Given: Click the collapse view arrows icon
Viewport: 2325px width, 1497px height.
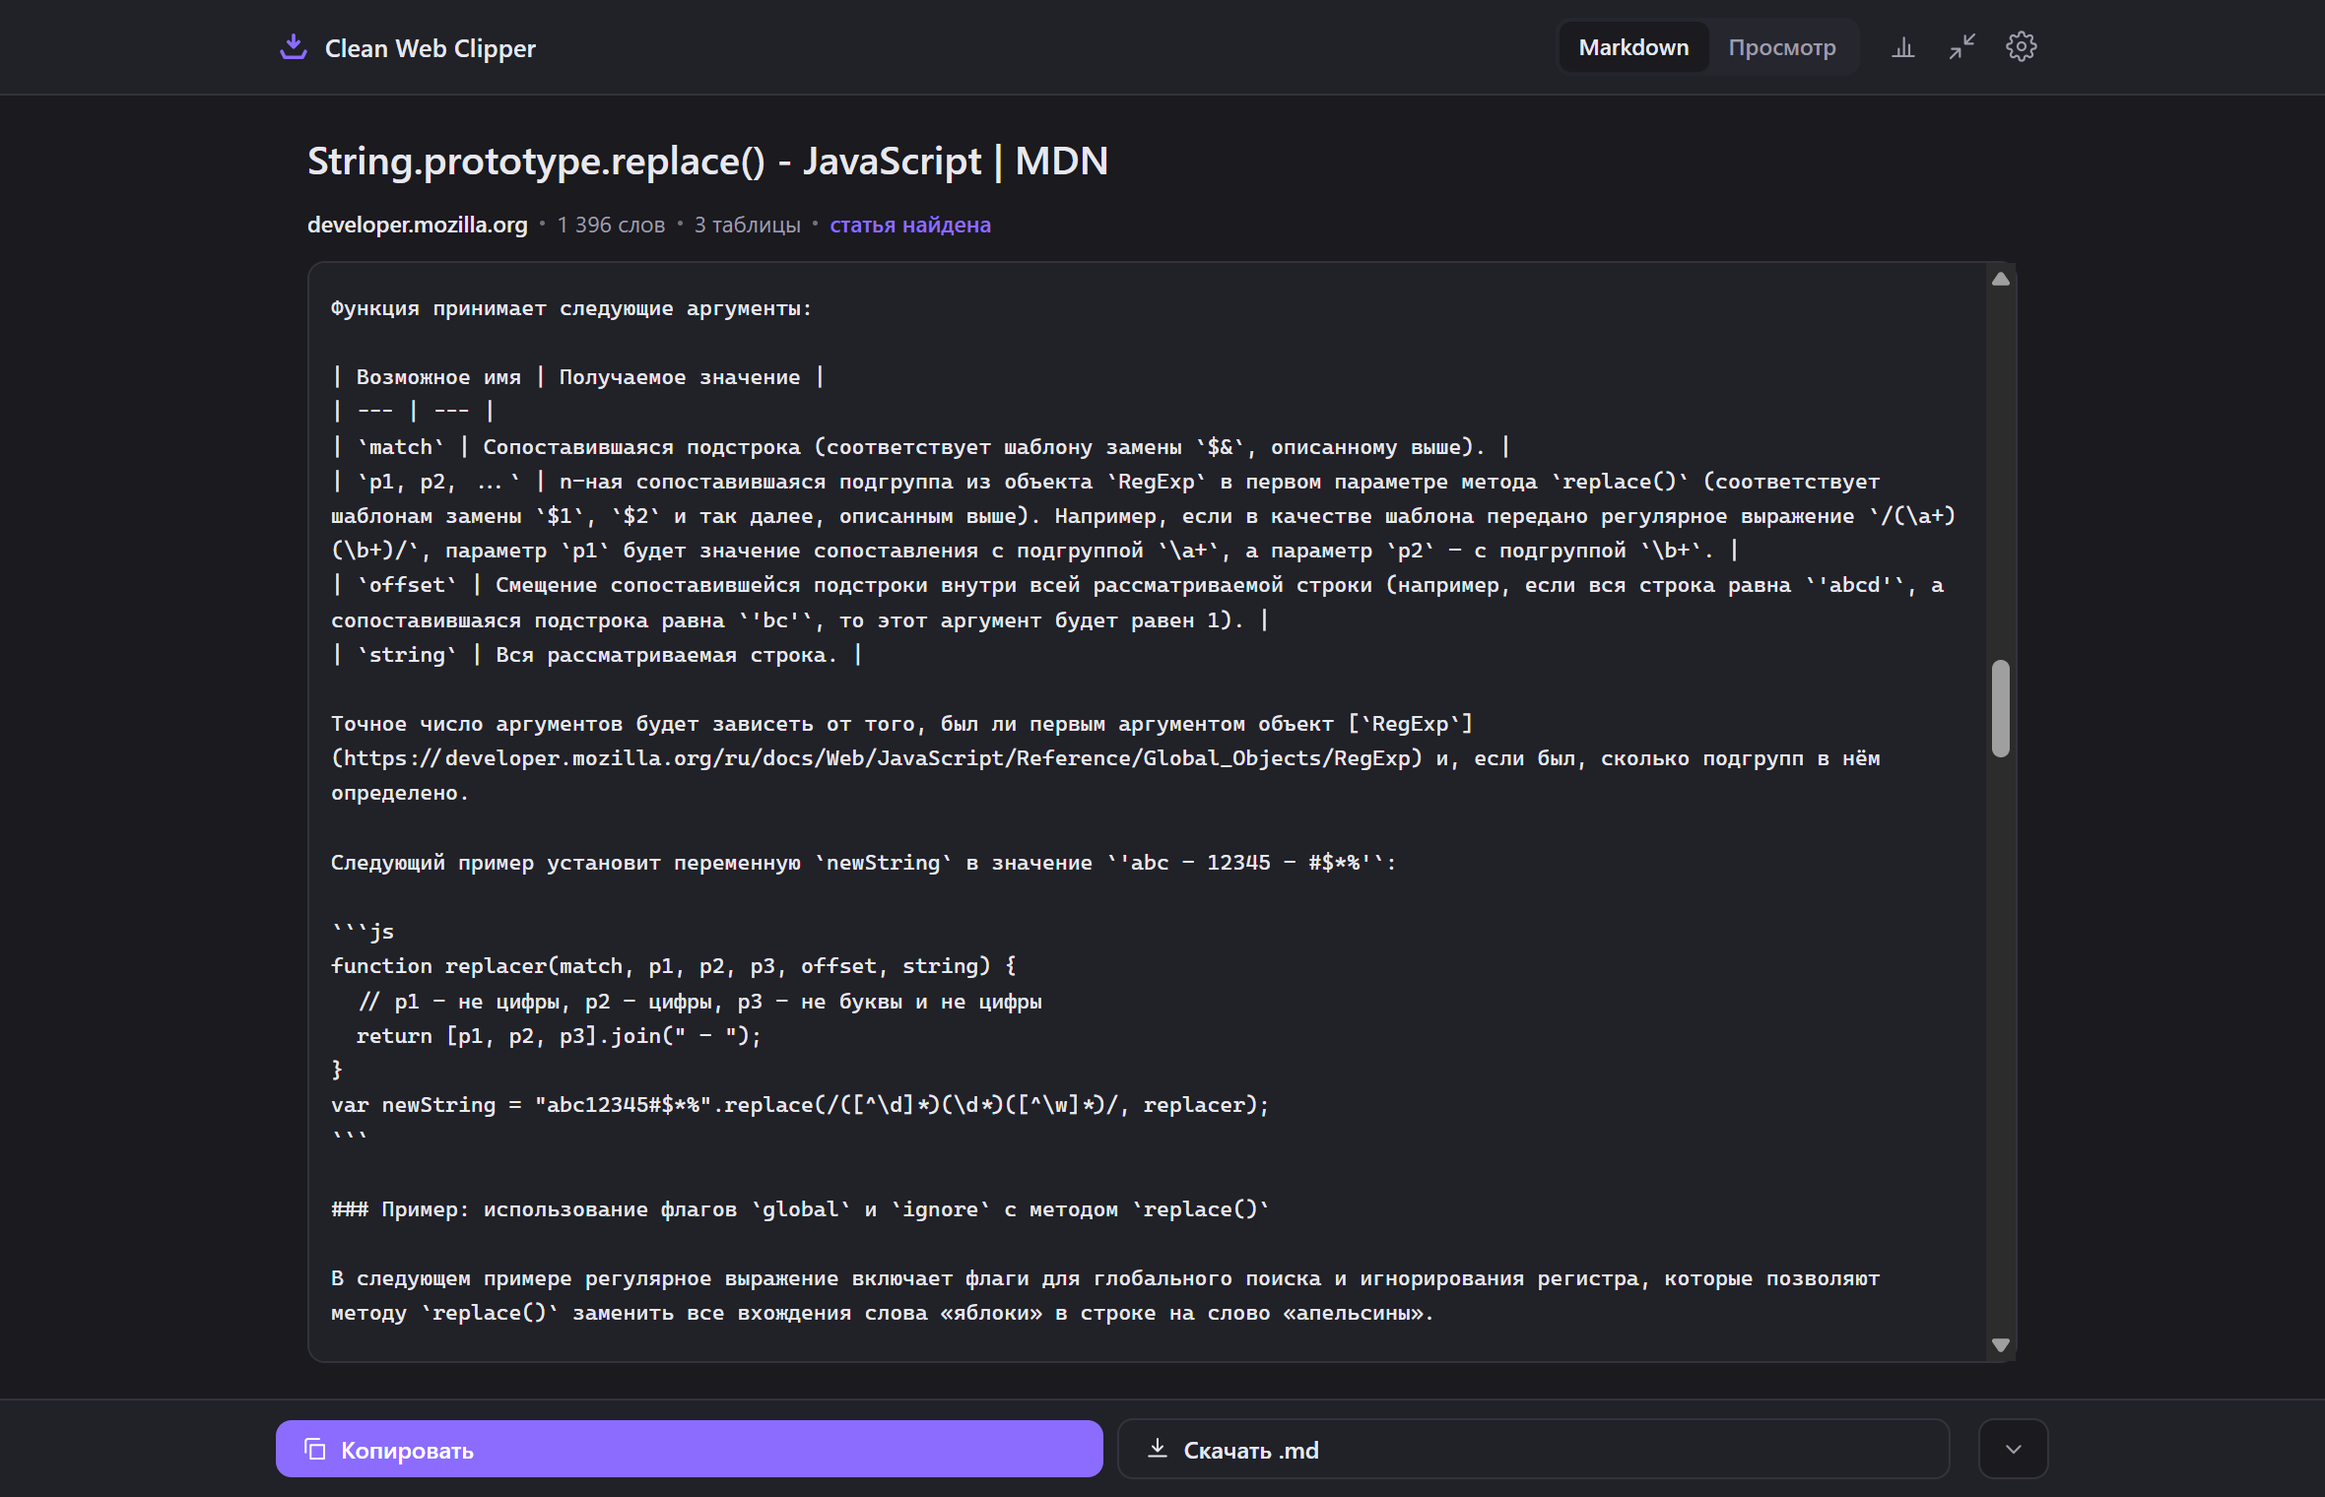Looking at the screenshot, I should coord(1961,47).
